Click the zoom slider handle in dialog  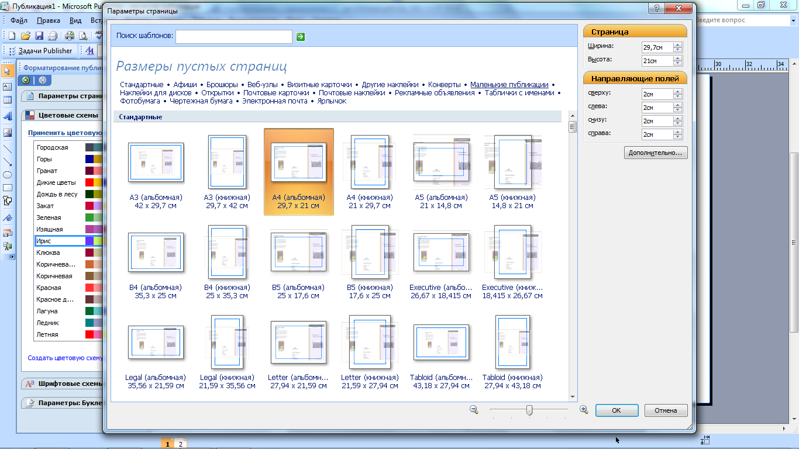(x=529, y=410)
